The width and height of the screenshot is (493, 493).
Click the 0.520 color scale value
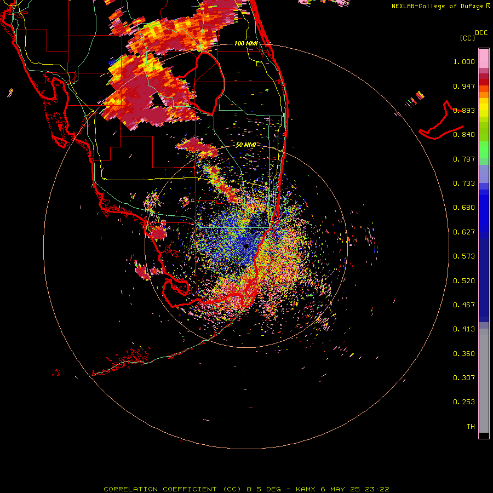pyautogui.click(x=464, y=281)
